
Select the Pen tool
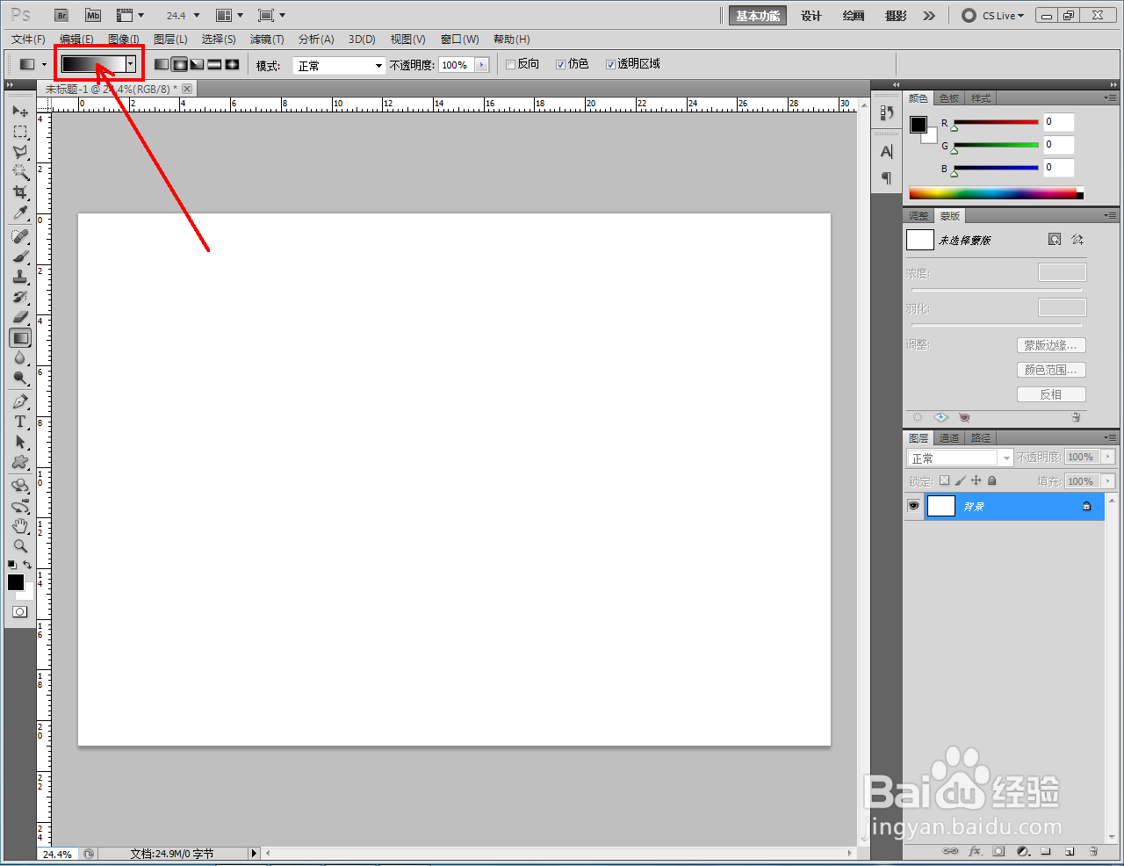coord(20,401)
